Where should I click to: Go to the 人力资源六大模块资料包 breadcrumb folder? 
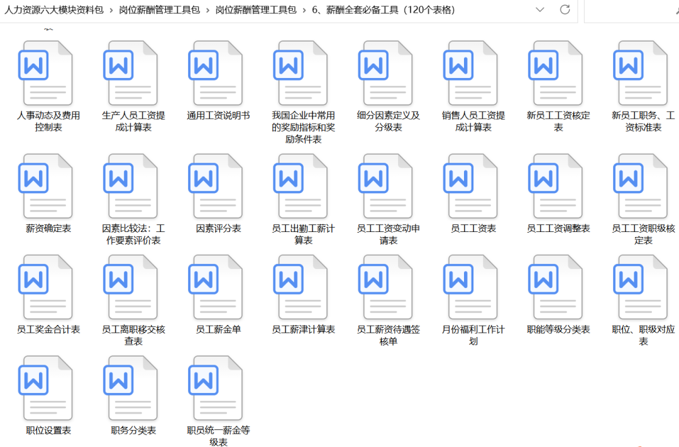point(54,10)
